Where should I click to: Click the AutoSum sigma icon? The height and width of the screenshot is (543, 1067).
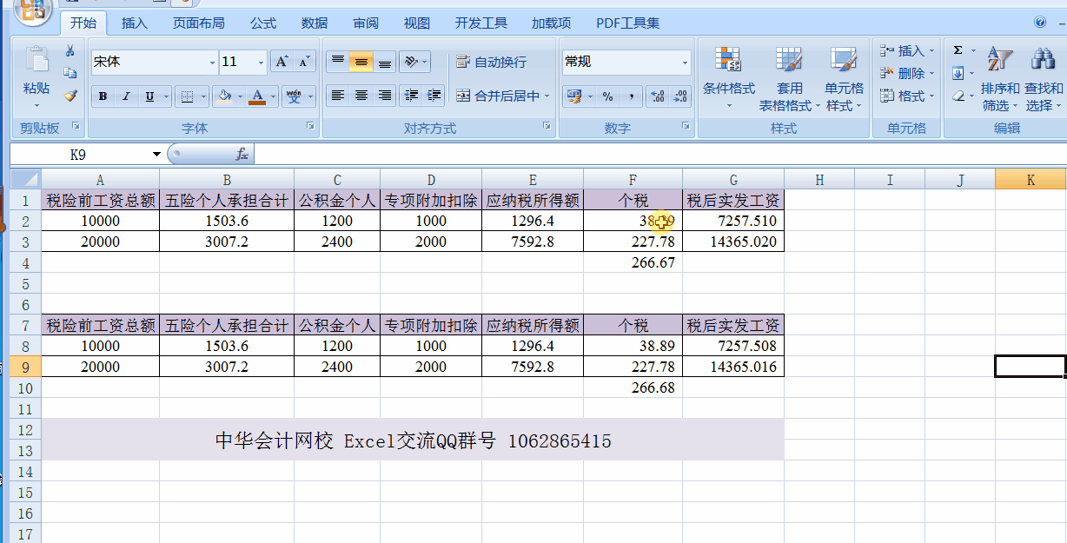[x=958, y=51]
